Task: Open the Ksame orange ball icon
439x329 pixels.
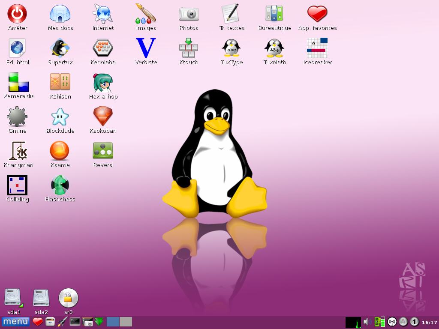Action: (59, 150)
